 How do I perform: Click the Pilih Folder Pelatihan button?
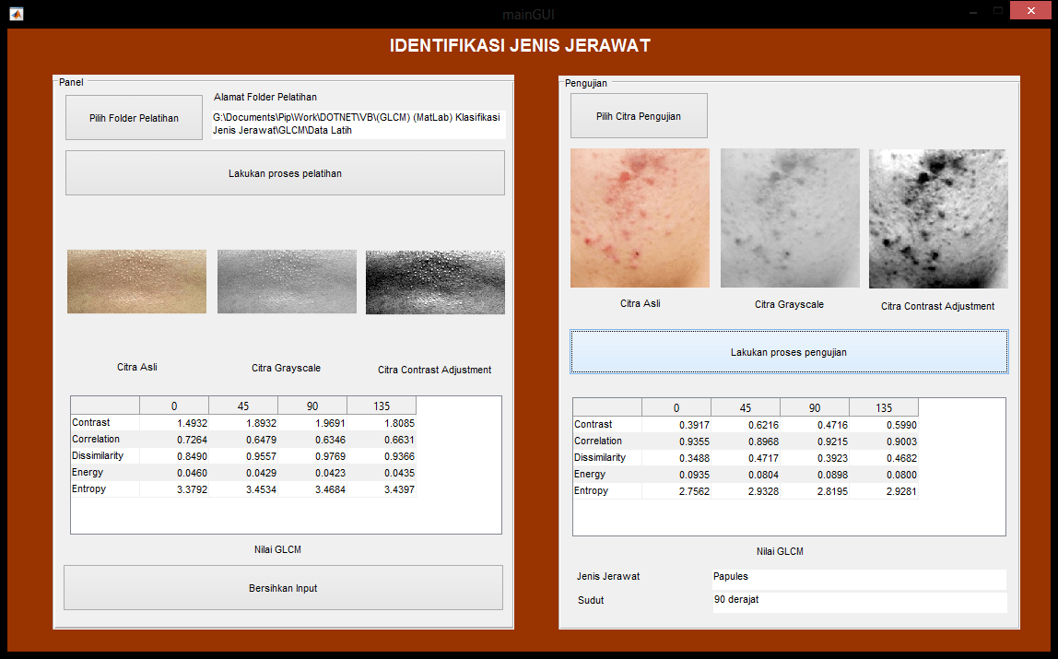(134, 118)
